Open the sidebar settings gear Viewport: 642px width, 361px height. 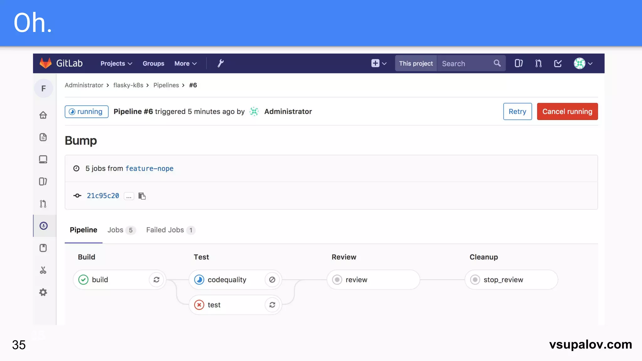(x=43, y=292)
